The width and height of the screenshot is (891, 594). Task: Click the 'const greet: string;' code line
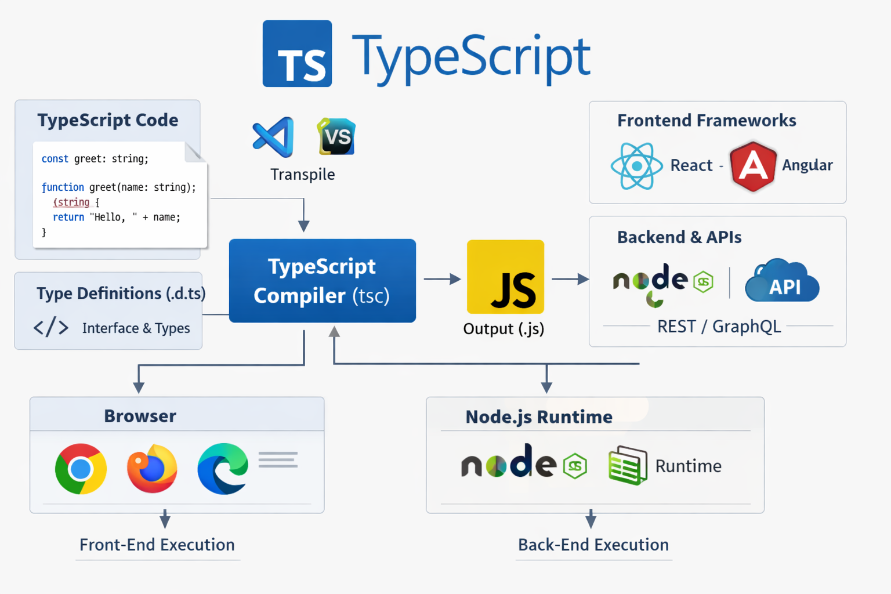[x=95, y=159]
